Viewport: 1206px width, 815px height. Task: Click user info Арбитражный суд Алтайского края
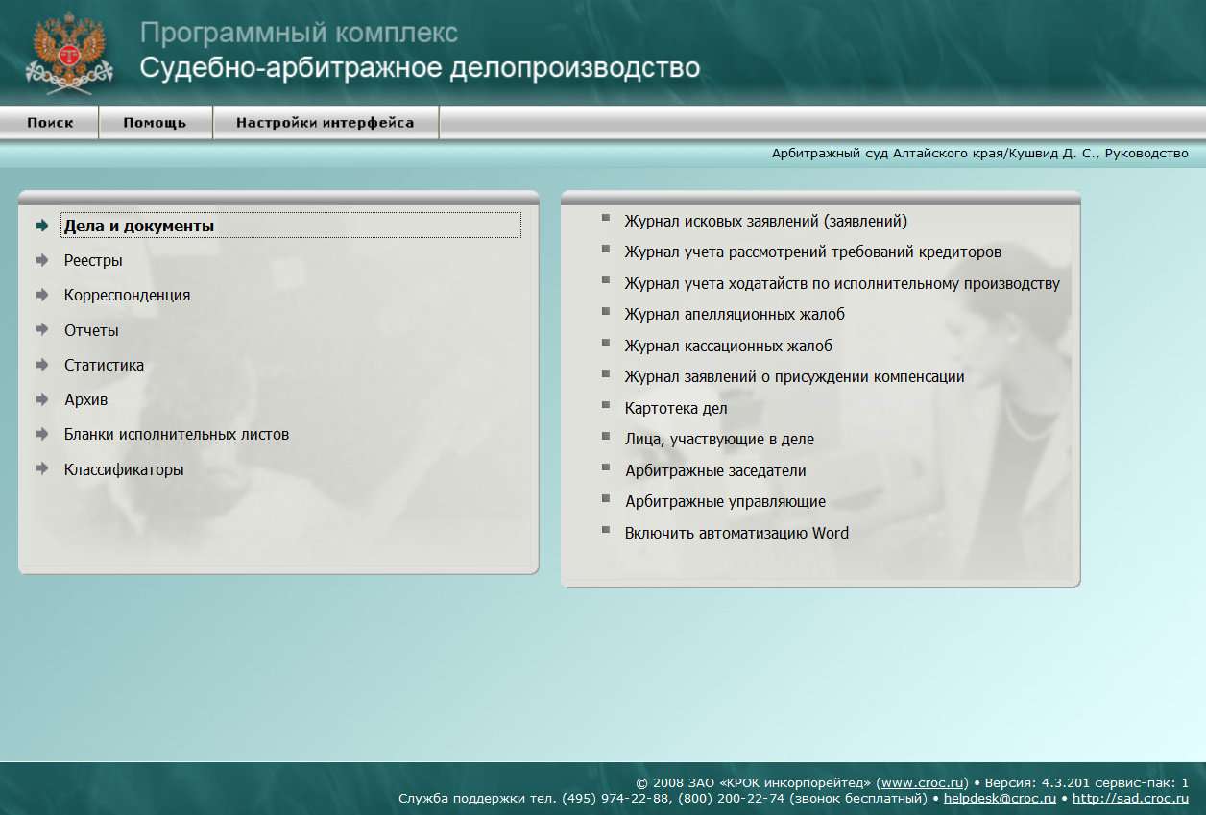(979, 154)
